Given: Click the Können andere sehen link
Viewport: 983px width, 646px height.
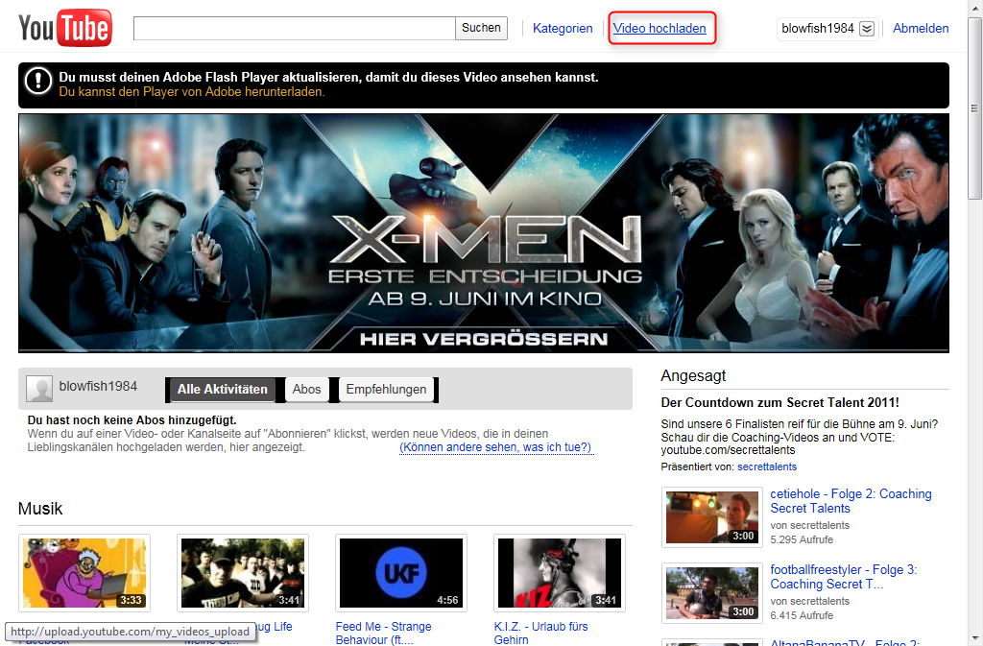Looking at the screenshot, I should click(x=496, y=448).
